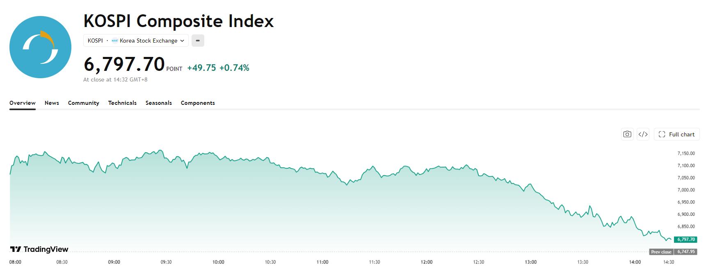Click the TradingView logo on chart

click(39, 249)
